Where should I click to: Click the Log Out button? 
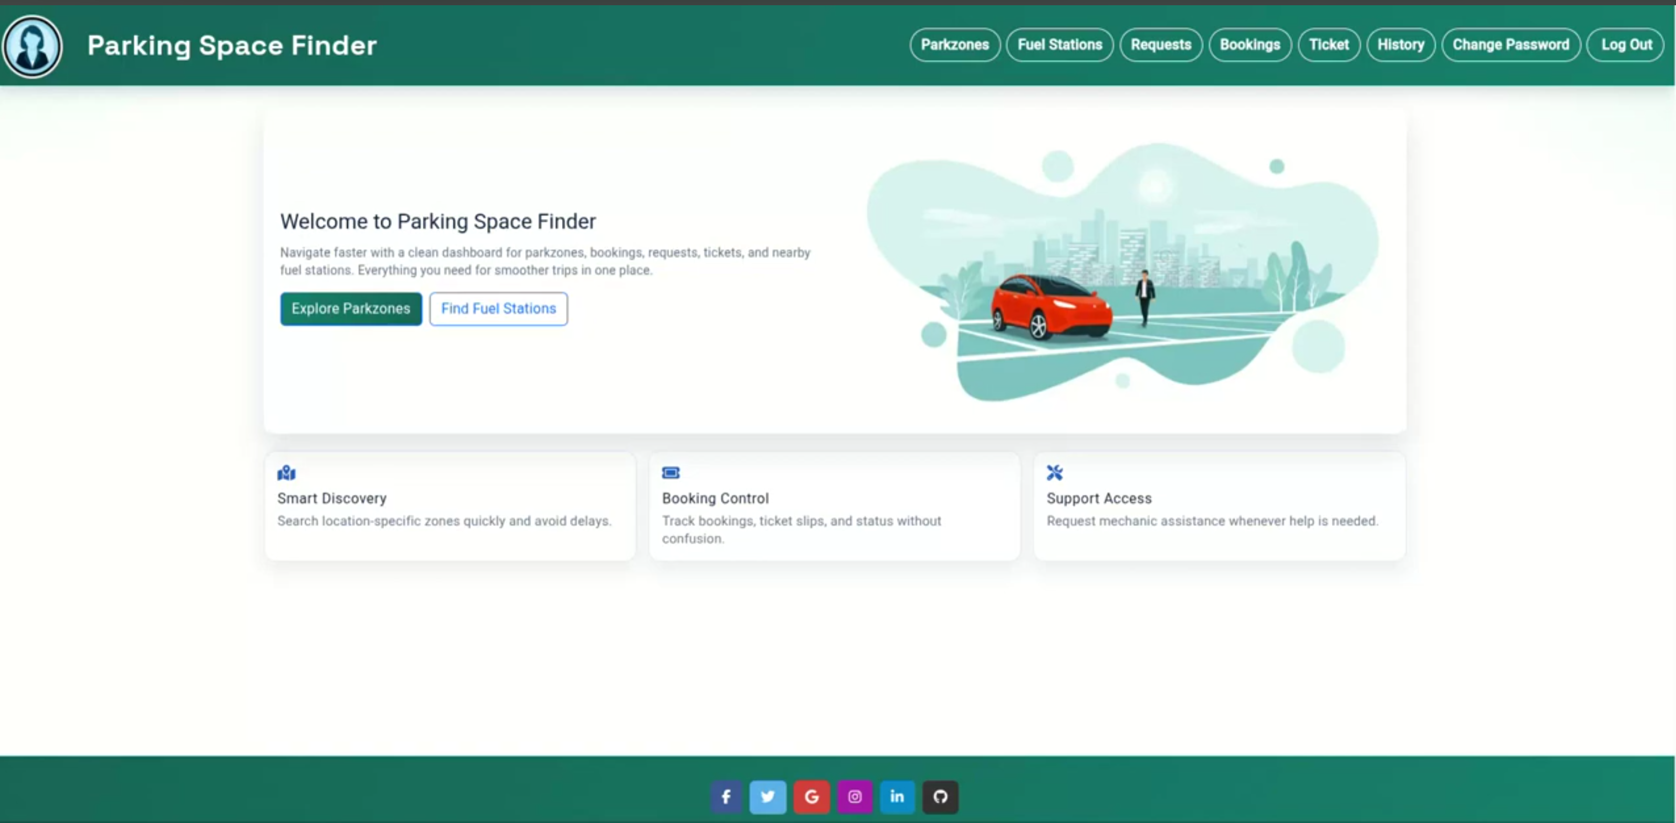(x=1626, y=45)
